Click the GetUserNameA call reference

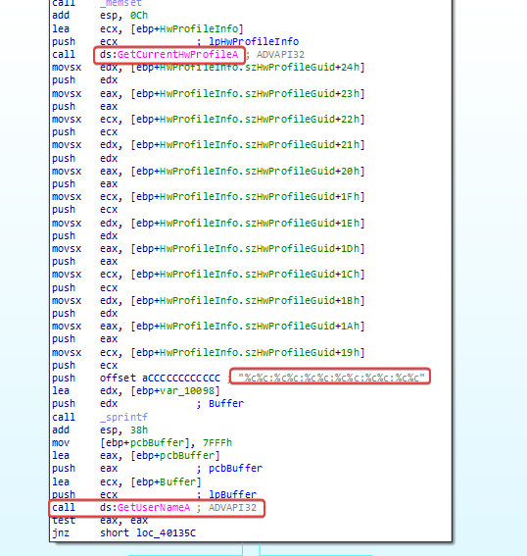tap(154, 507)
